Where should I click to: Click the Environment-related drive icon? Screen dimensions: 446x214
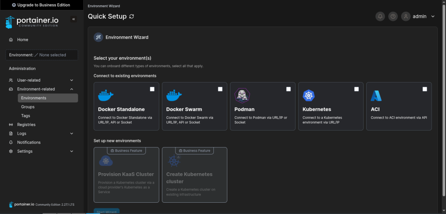[x=11, y=89]
